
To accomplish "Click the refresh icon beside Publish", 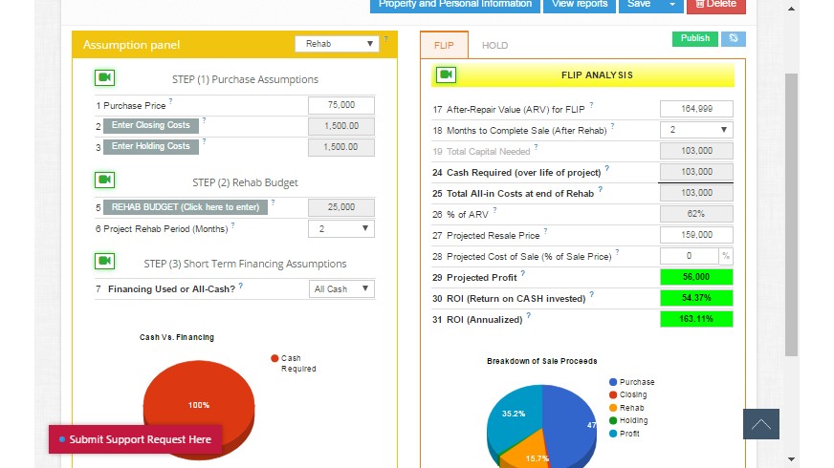I will point(734,38).
